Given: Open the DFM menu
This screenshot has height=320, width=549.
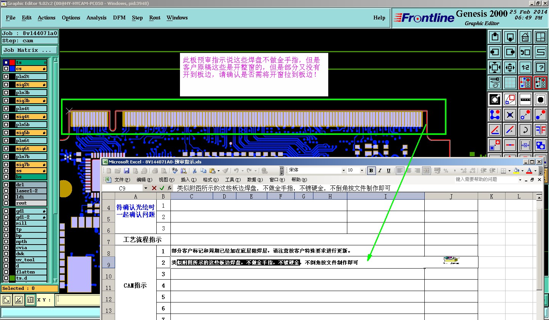Looking at the screenshot, I should [119, 18].
